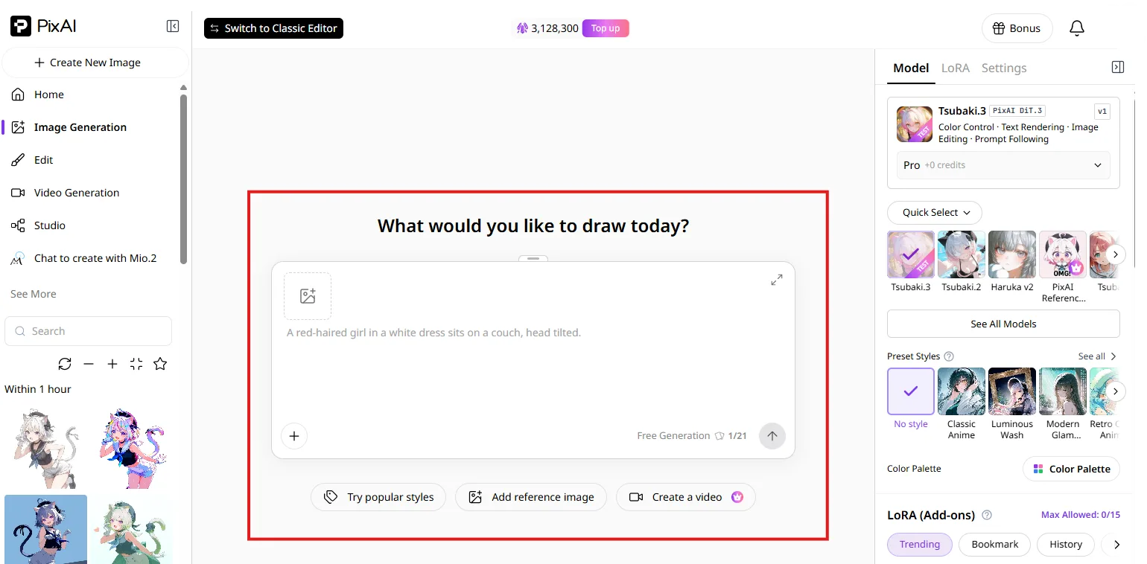The width and height of the screenshot is (1147, 564).
Task: Open the Color Palette picker
Action: click(1071, 469)
